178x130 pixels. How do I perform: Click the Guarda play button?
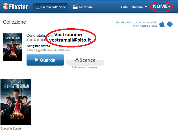[x=45, y=60]
